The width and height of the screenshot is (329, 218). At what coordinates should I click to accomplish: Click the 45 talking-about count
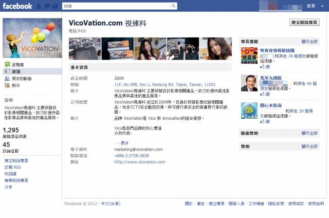click(x=6, y=144)
